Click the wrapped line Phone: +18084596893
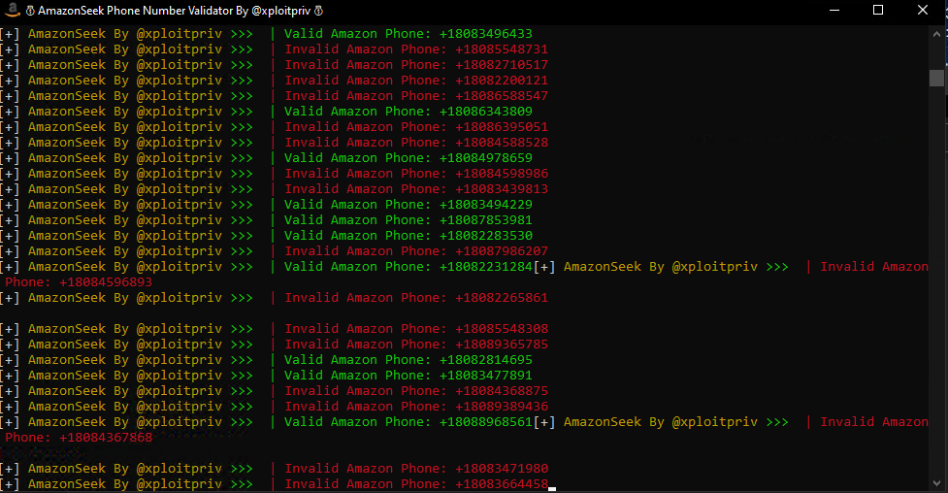The height and width of the screenshot is (493, 948). tap(79, 282)
